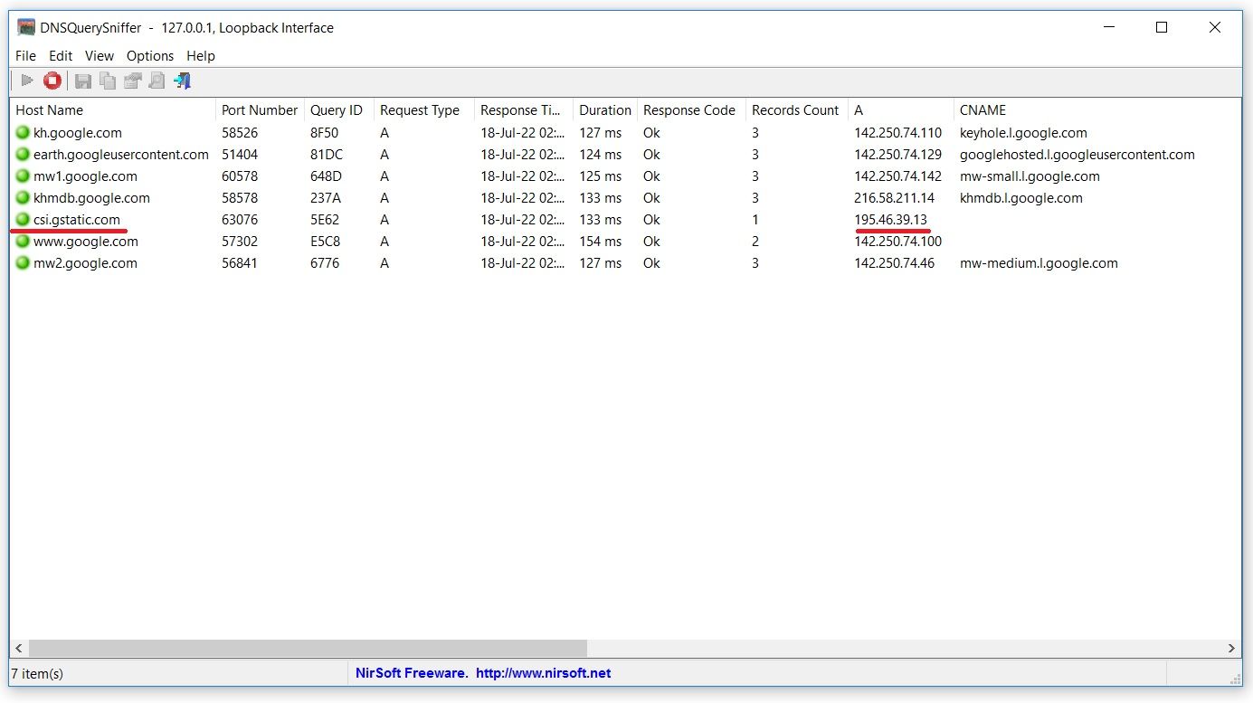The width and height of the screenshot is (1253, 703).
Task: Stop capturing with the red stop icon
Action: tap(52, 81)
